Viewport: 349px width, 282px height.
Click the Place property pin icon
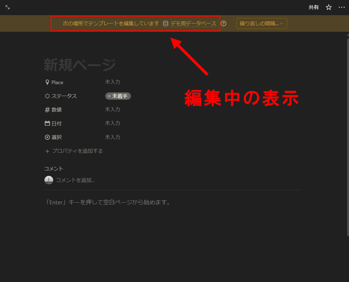pyautogui.click(x=47, y=82)
